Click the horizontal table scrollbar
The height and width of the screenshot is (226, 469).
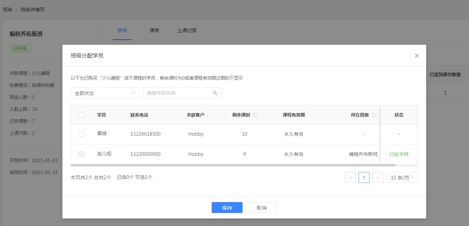pyautogui.click(x=233, y=165)
